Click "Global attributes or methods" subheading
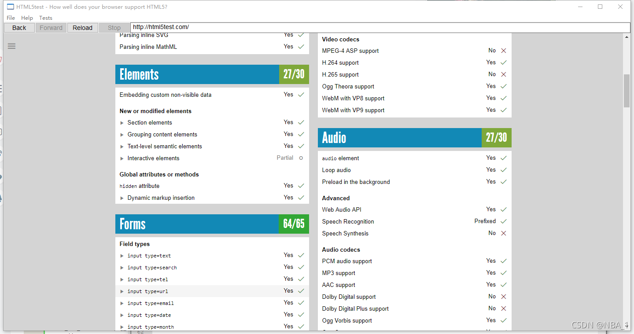The width and height of the screenshot is (634, 334). [159, 174]
